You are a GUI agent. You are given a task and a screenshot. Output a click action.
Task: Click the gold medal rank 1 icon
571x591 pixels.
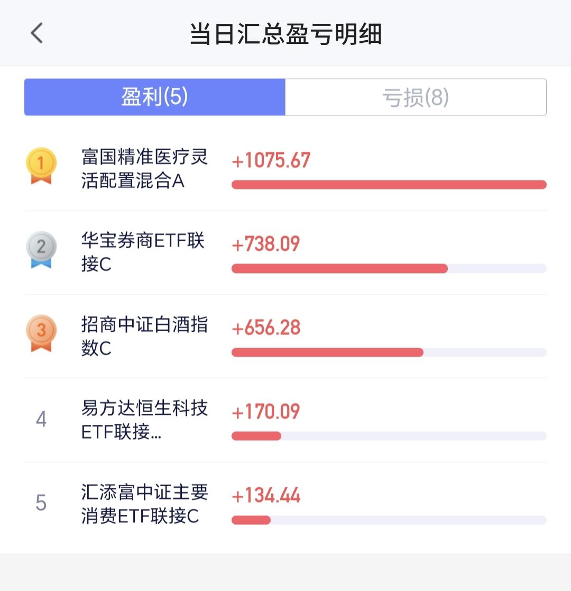click(x=41, y=166)
